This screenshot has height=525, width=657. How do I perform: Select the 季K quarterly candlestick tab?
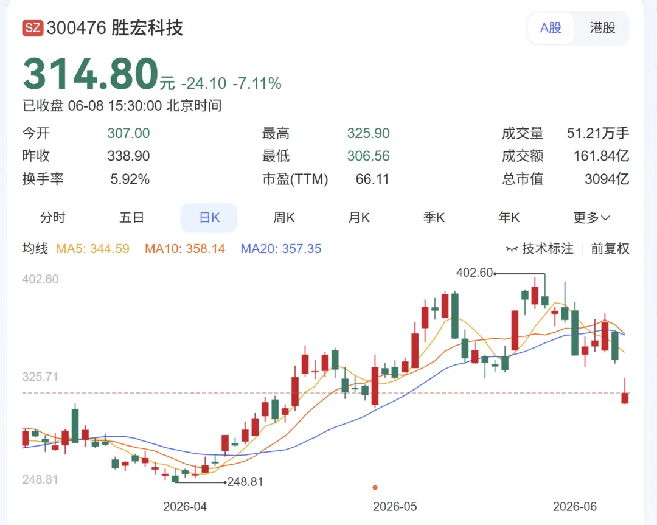pyautogui.click(x=434, y=217)
